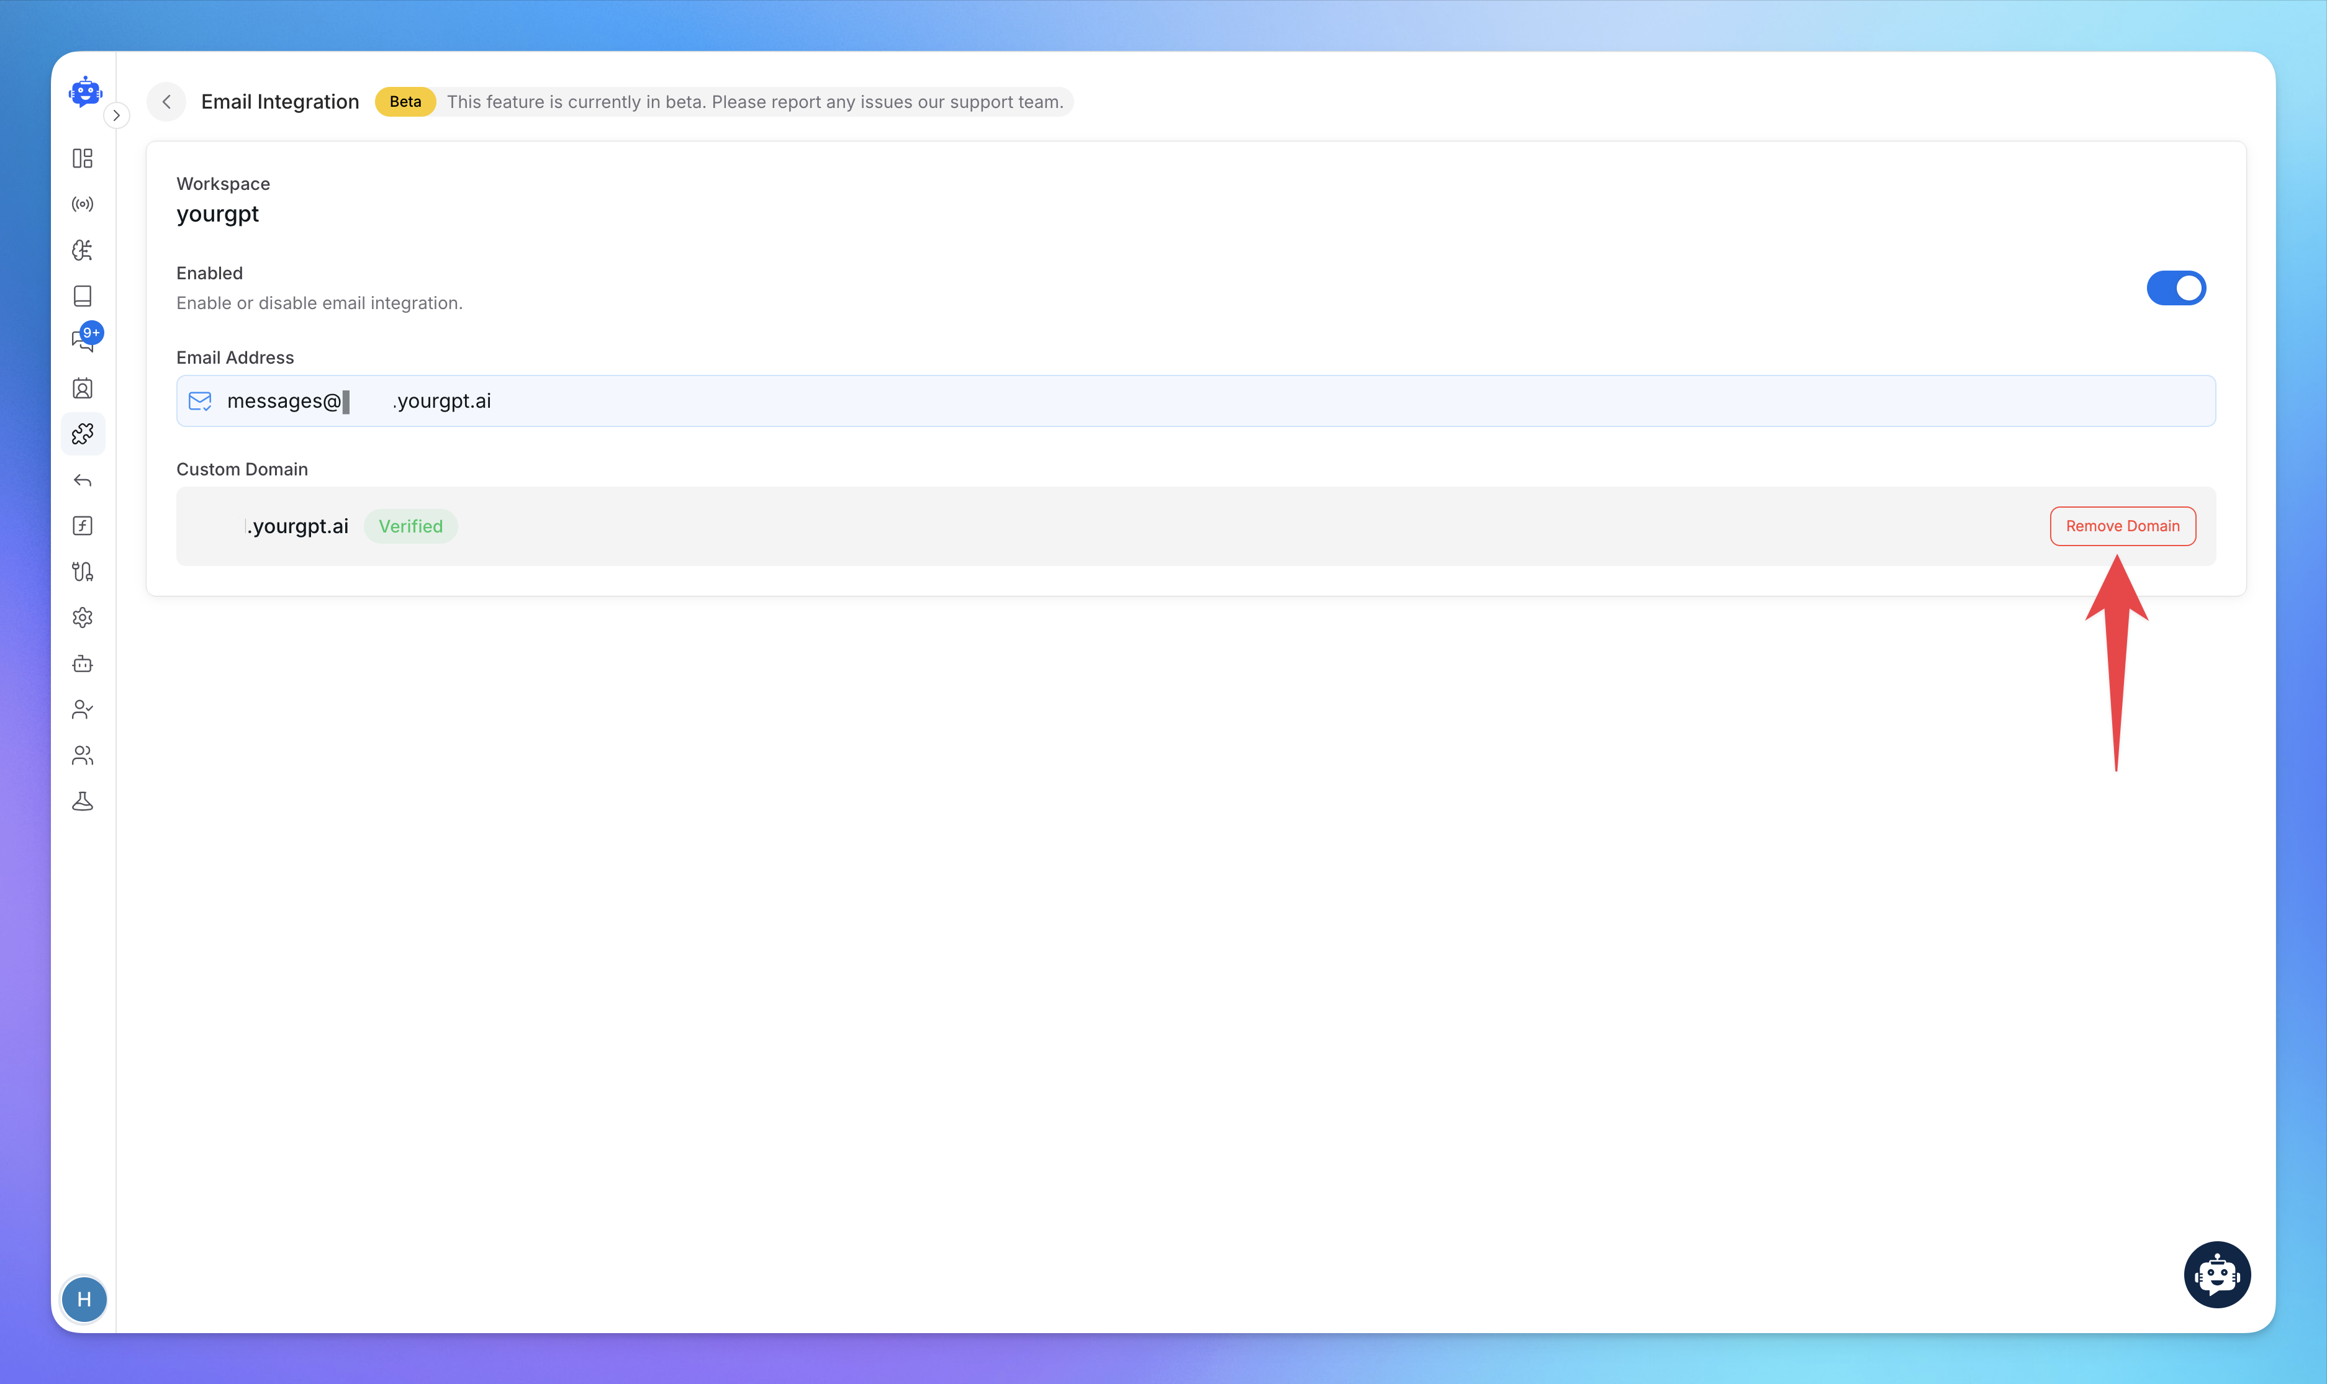Open the document/notes icon

[83, 295]
